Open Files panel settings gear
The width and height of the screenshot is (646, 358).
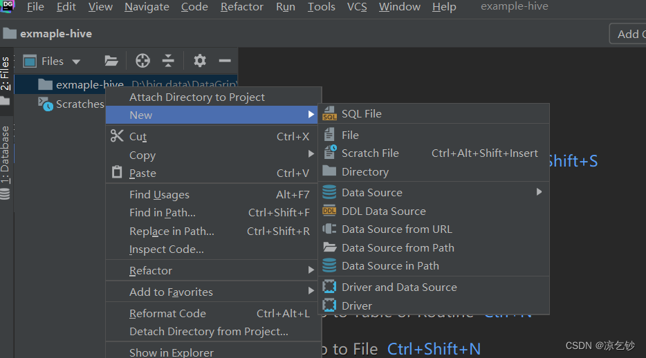click(200, 61)
